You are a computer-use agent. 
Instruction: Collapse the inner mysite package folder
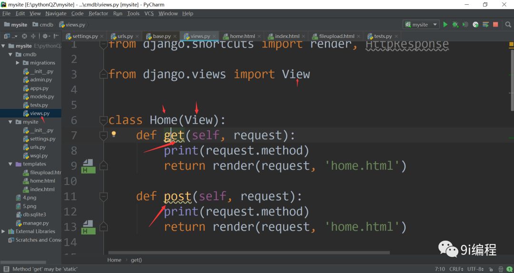click(x=10, y=122)
